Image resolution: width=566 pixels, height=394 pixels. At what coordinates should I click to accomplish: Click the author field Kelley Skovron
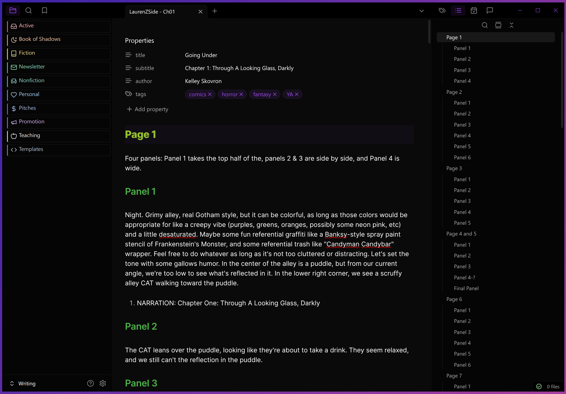[x=203, y=81]
